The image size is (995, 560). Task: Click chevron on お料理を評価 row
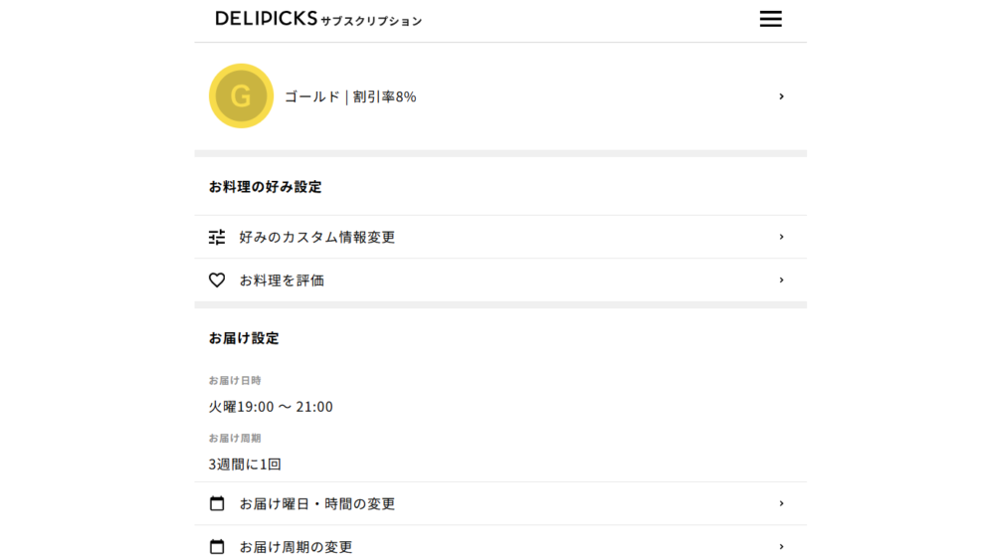point(781,280)
